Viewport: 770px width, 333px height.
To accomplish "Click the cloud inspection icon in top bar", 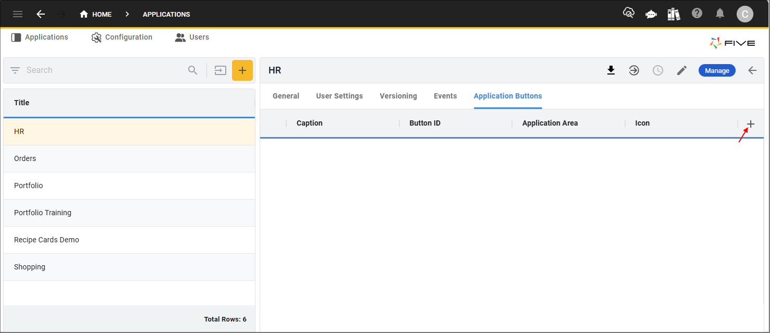I will tap(628, 14).
